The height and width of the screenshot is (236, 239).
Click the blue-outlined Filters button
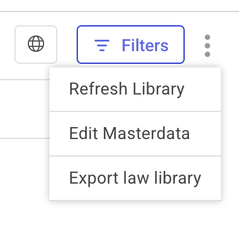(x=130, y=45)
